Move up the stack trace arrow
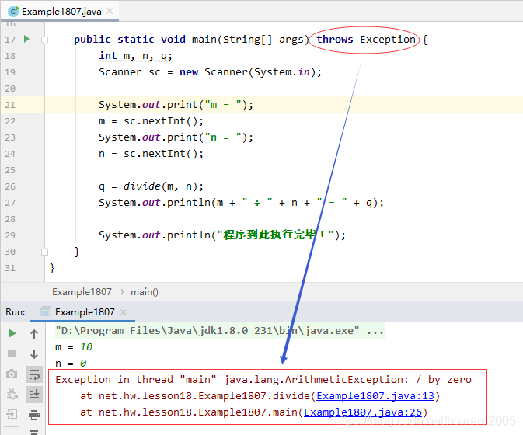 point(34,334)
